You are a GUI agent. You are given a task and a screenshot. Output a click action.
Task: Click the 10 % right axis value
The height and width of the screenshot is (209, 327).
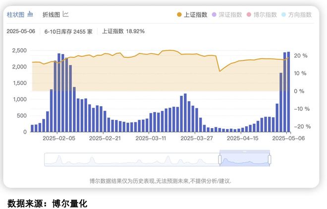(x=300, y=73)
